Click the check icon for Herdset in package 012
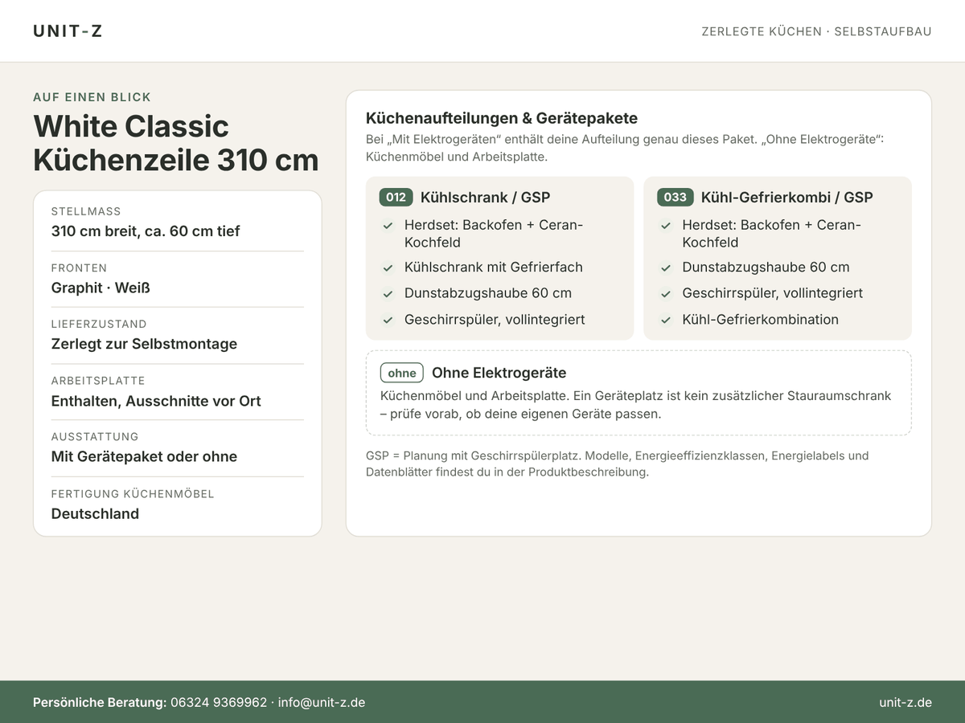Screen dimensions: 965x723 point(388,226)
